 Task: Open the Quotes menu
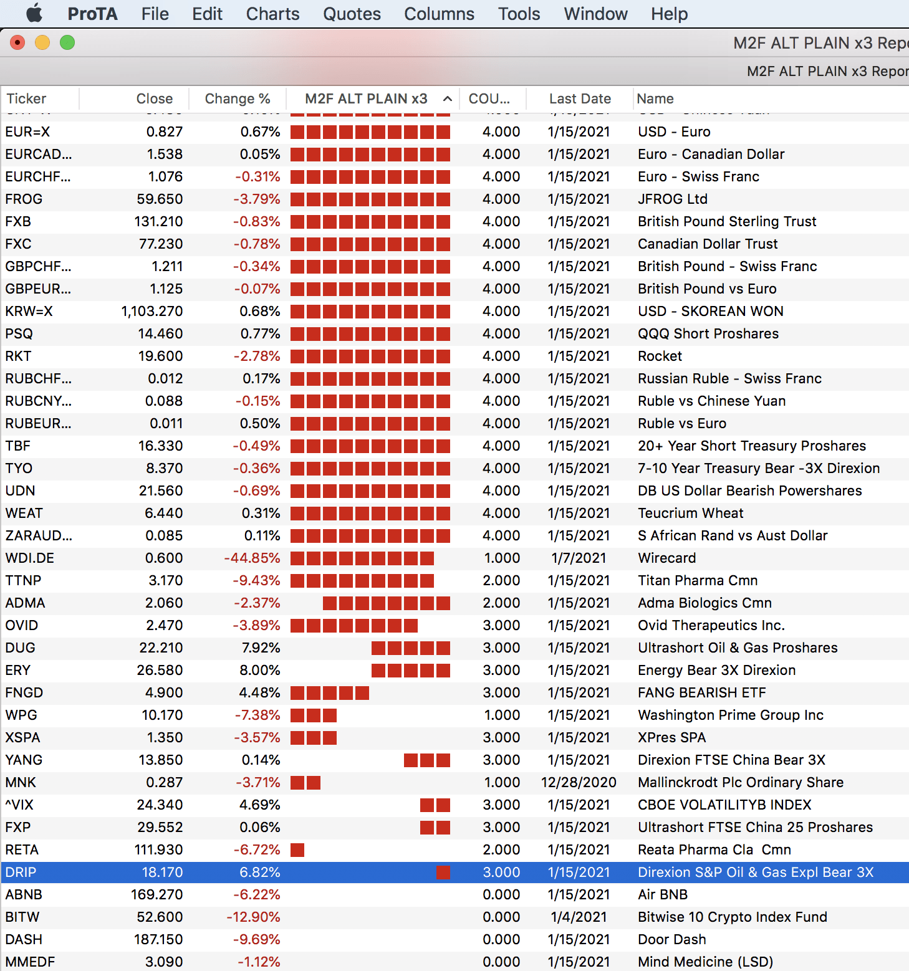click(352, 14)
